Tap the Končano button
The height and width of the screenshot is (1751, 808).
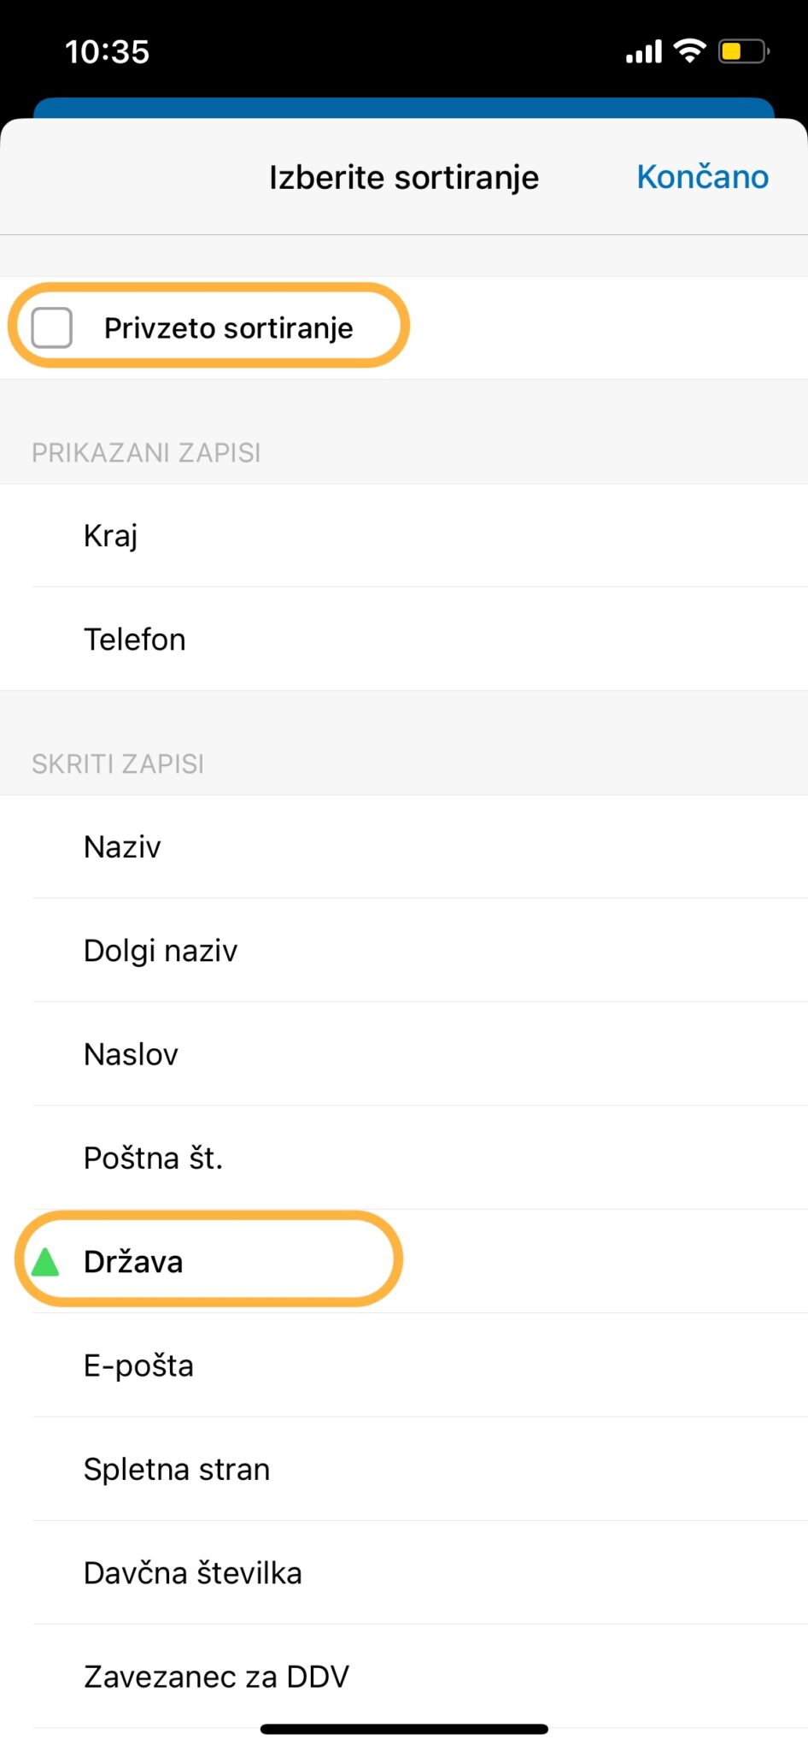(701, 176)
